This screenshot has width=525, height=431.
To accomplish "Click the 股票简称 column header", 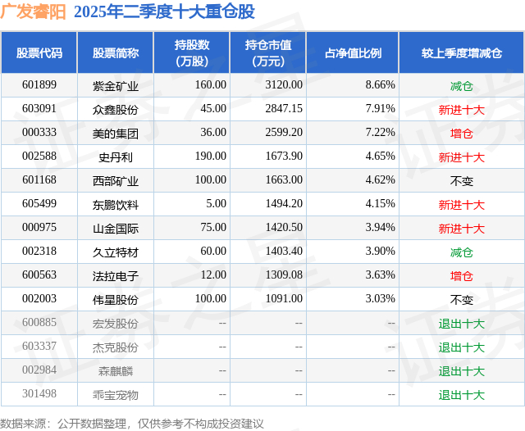I will pos(116,52).
